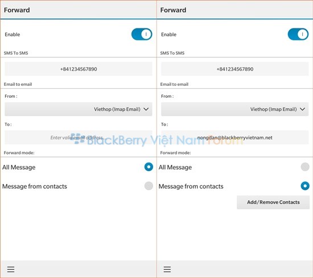This screenshot has height=278, width=313.
Task: Toggle Enable switch in left panel
Action: [x=142, y=34]
